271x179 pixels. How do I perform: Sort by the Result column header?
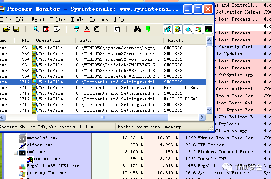(x=185, y=41)
